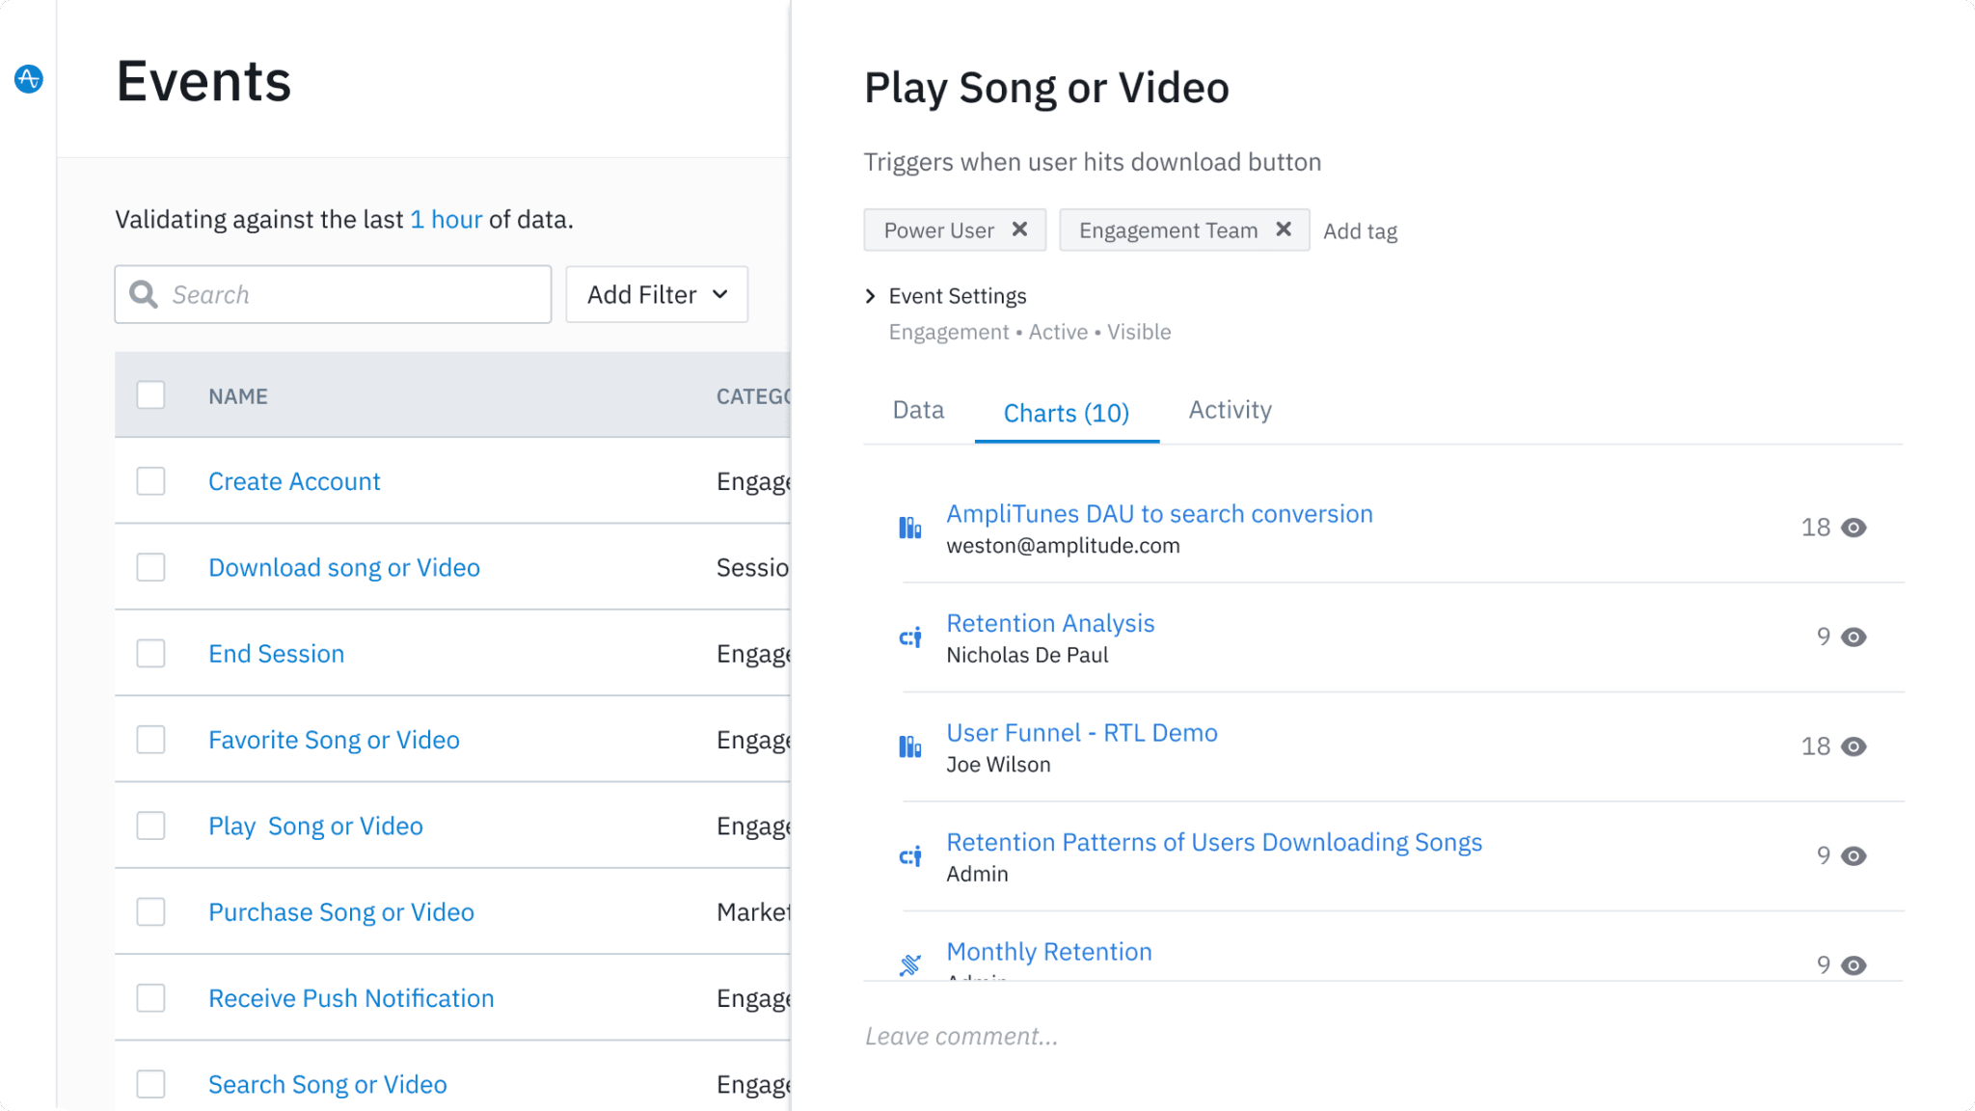Toggle the select-all checkbox in header

click(150, 395)
